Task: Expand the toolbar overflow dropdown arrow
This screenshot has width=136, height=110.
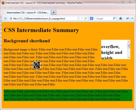Action: pyautogui.click(x=132, y=19)
